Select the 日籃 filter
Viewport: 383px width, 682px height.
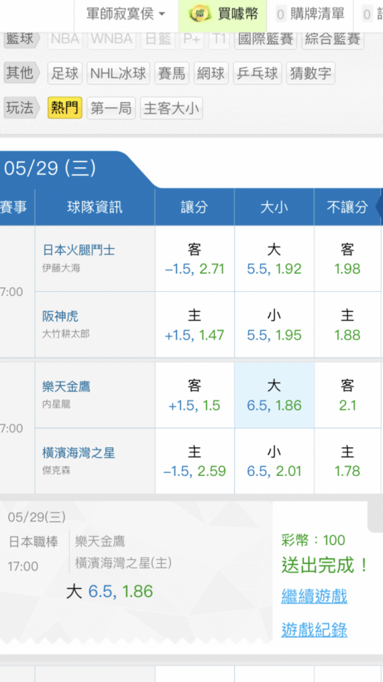pyautogui.click(x=158, y=39)
